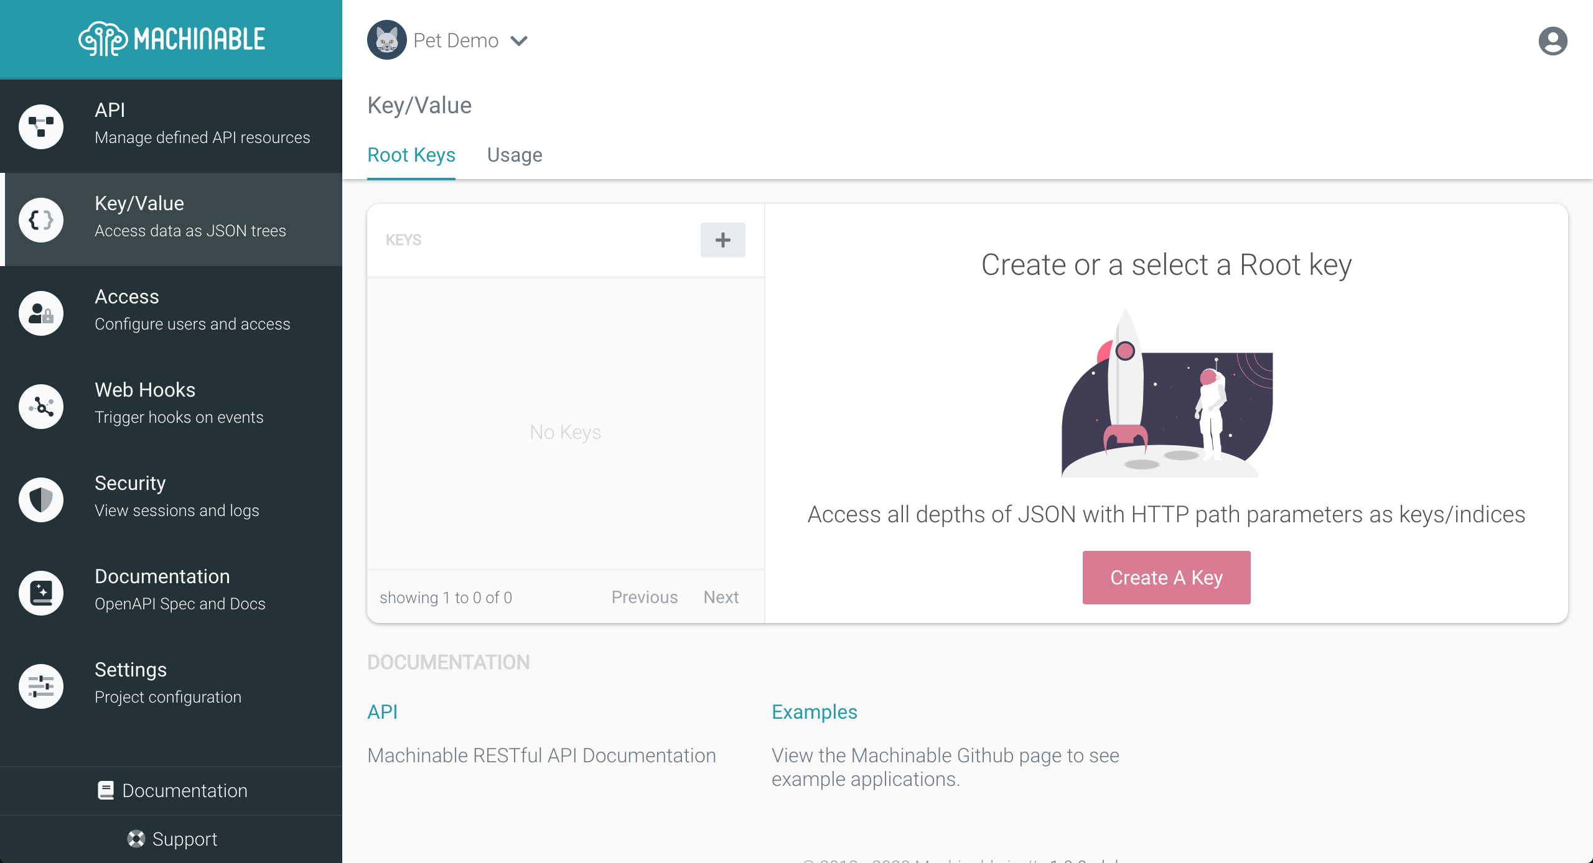Open Key/Value in the sidebar
This screenshot has height=863, width=1593.
coord(171,219)
